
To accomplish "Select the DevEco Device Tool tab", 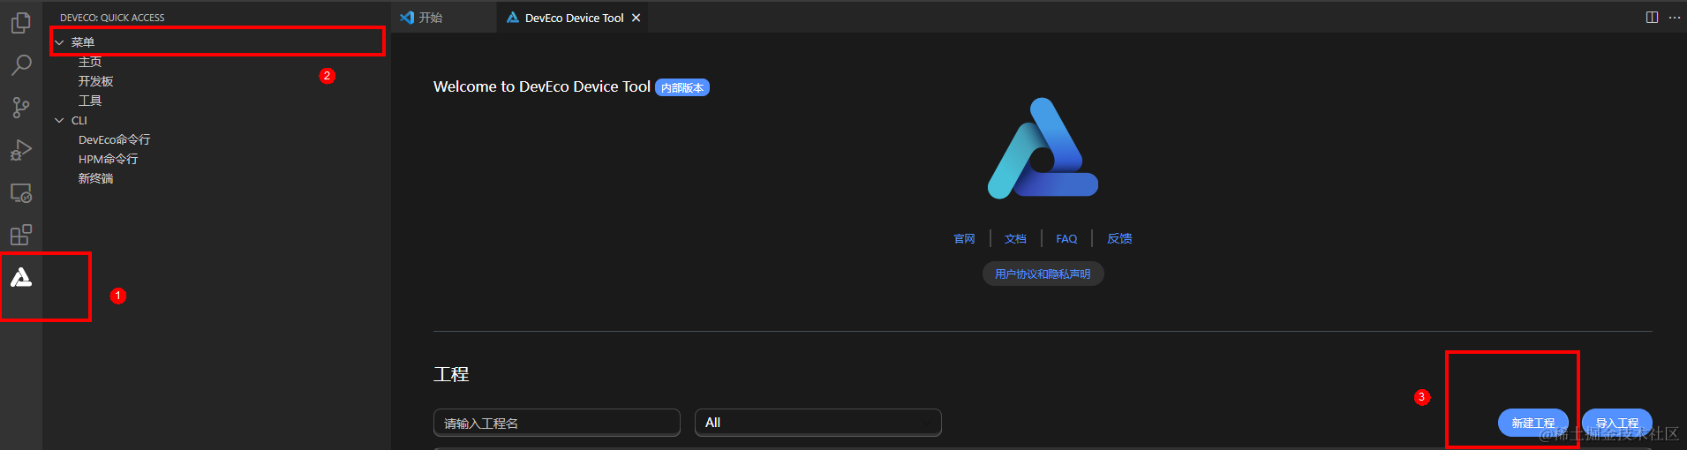I will (x=574, y=18).
